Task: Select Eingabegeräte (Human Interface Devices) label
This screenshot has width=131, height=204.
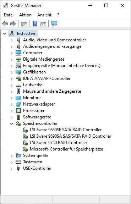Action: [x=62, y=66]
